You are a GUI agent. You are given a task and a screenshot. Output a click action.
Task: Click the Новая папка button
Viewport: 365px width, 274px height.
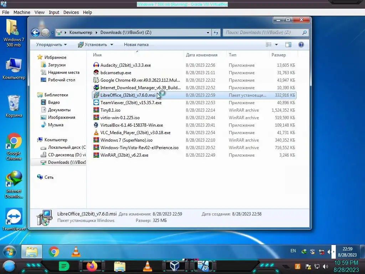click(136, 45)
